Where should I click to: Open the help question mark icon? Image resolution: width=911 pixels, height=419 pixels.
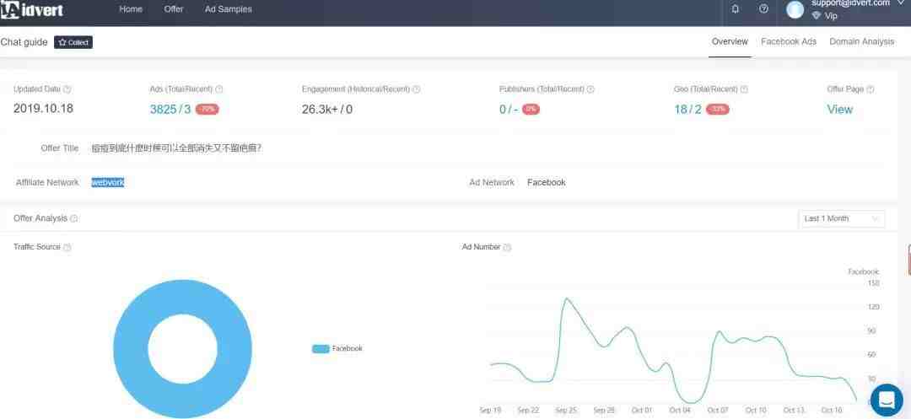tap(763, 9)
